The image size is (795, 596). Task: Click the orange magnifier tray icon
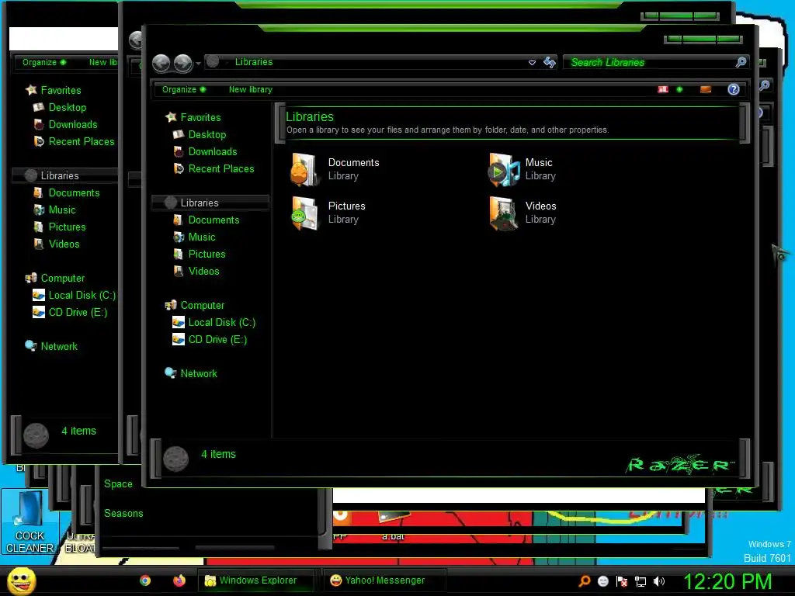click(x=585, y=581)
